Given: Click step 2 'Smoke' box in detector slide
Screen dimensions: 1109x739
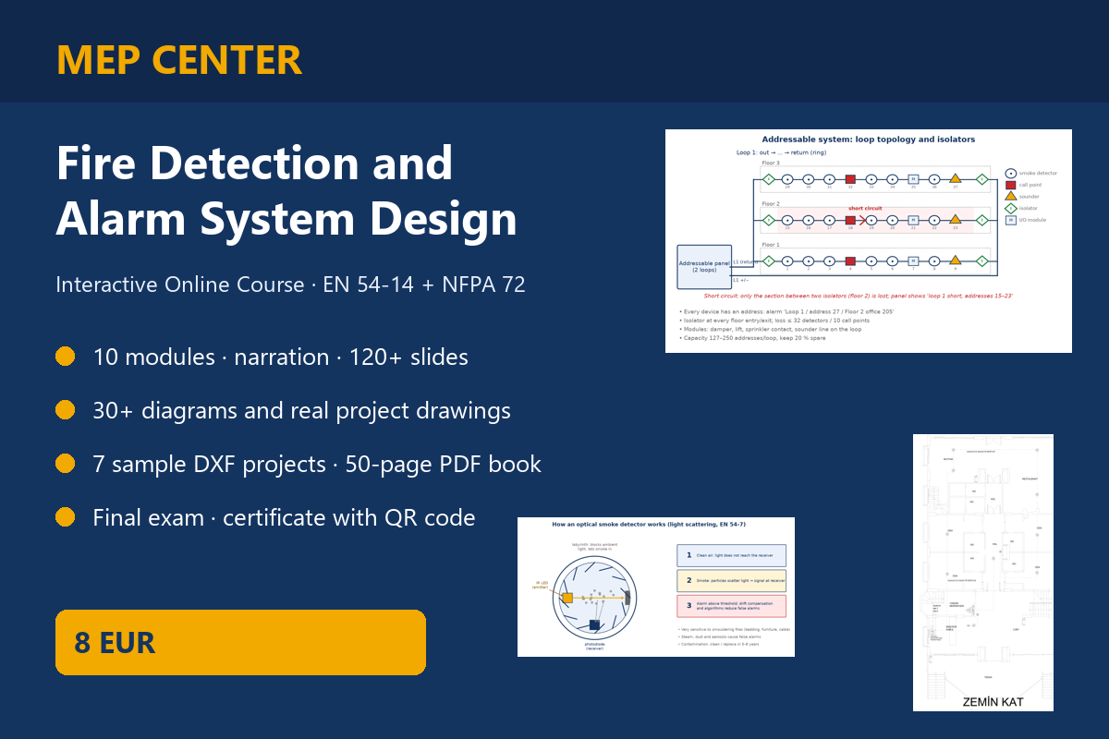Looking at the screenshot, I should click(x=732, y=580).
